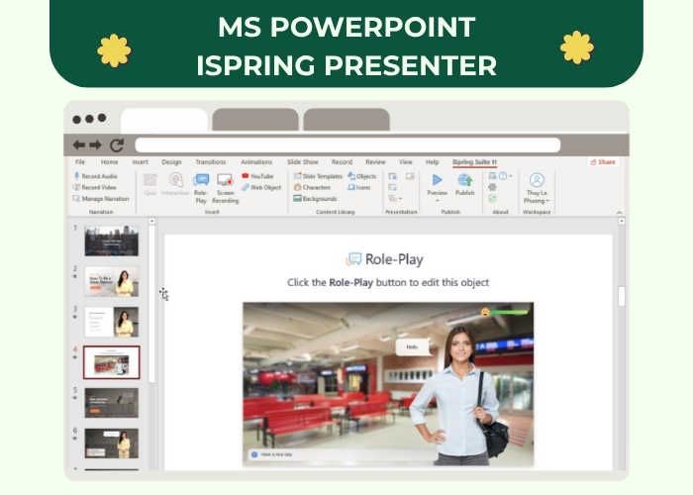Screen dimensions: 693x495
Task: Select slide 1 thumbnail
Action: (x=111, y=241)
